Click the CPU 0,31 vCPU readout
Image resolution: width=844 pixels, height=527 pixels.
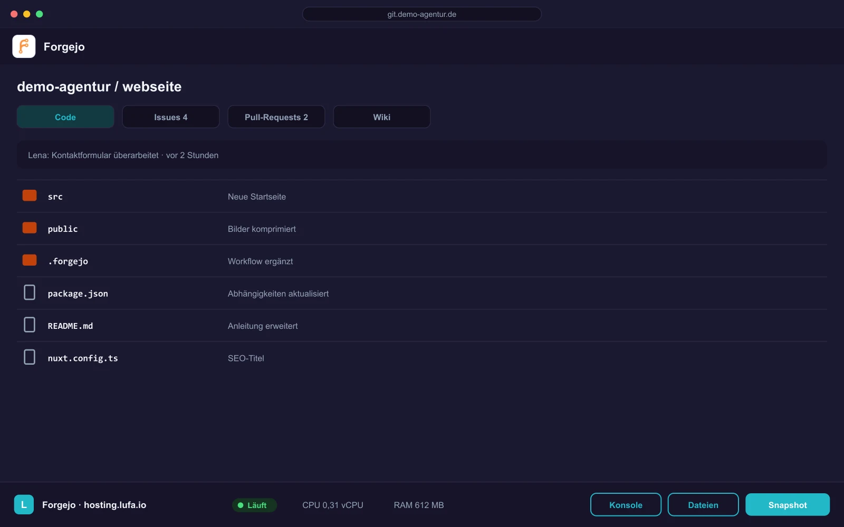pos(333,505)
